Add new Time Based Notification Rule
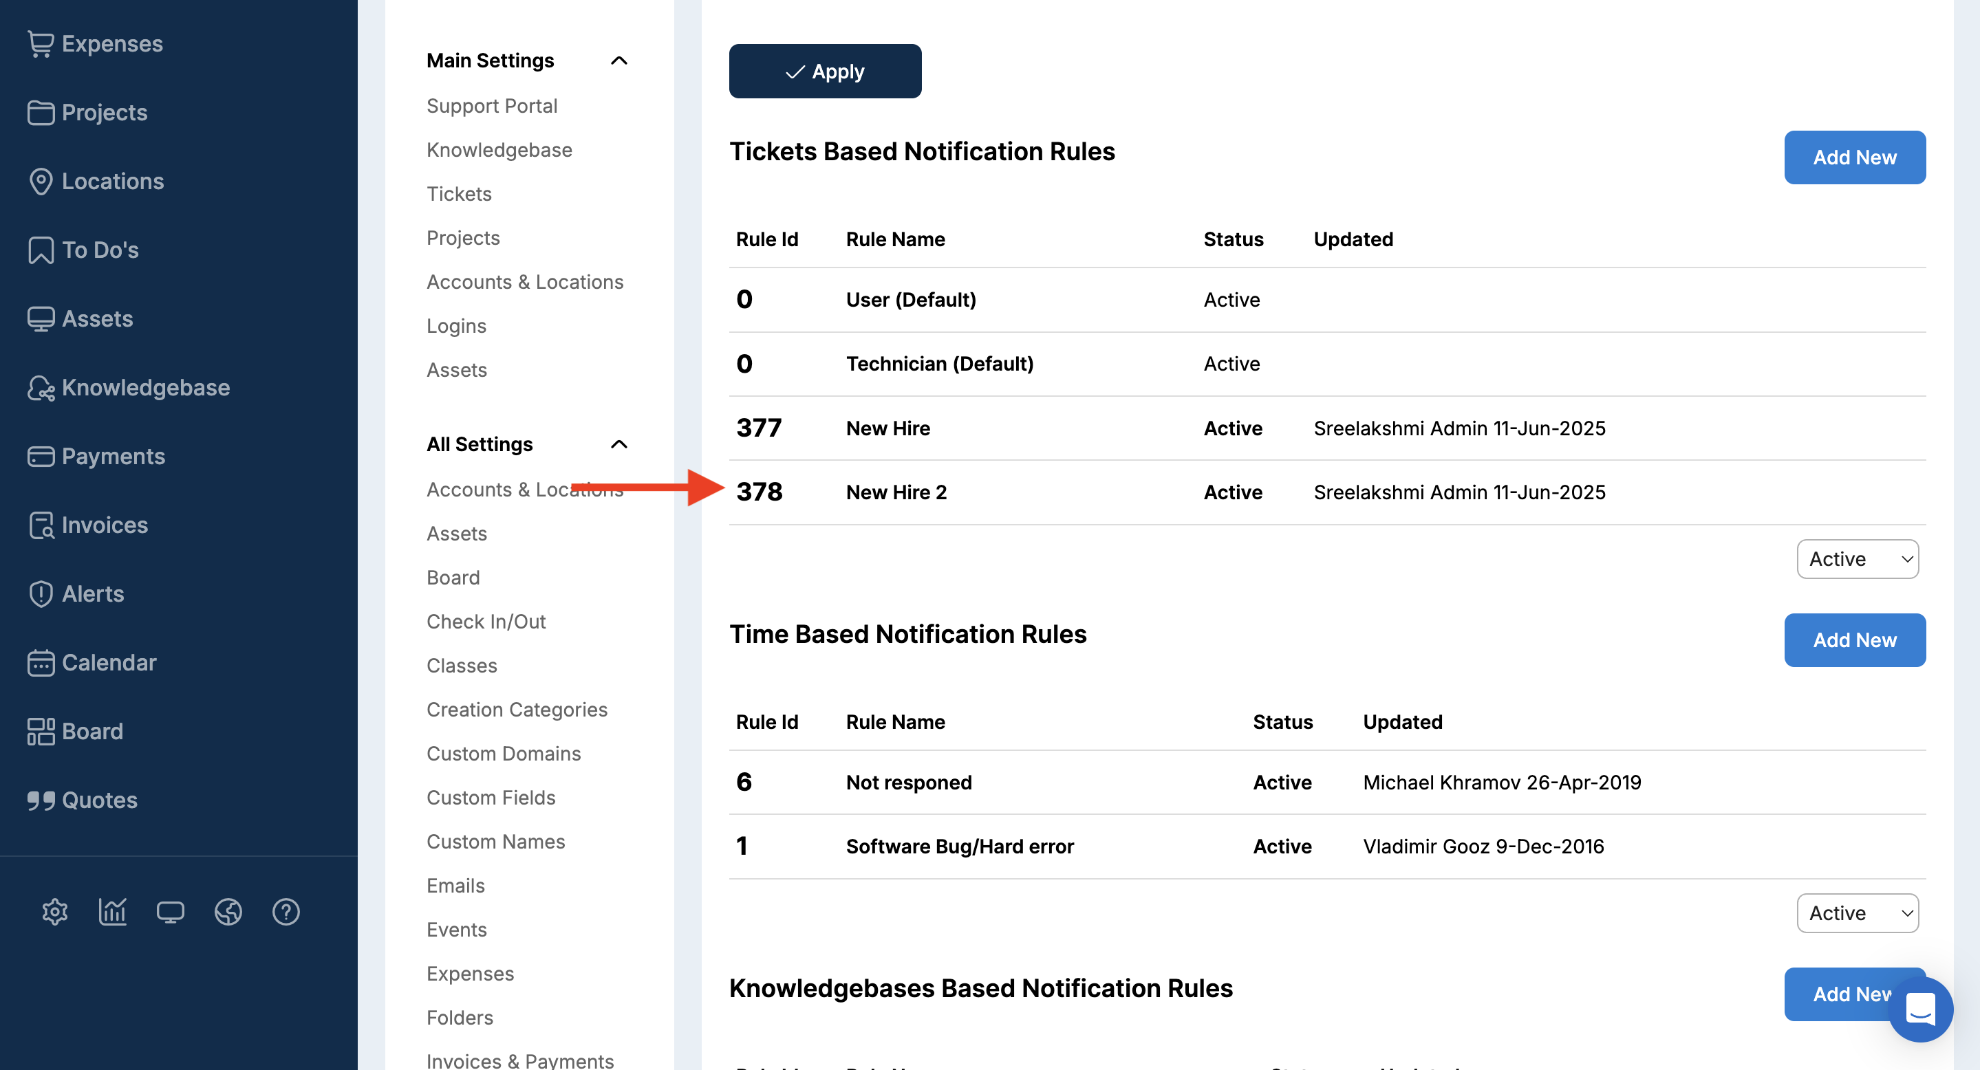The height and width of the screenshot is (1070, 1980). 1854,640
